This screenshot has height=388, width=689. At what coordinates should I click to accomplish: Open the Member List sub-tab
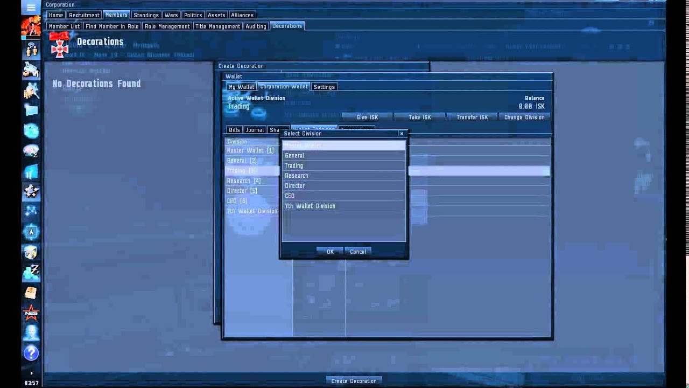pos(64,26)
